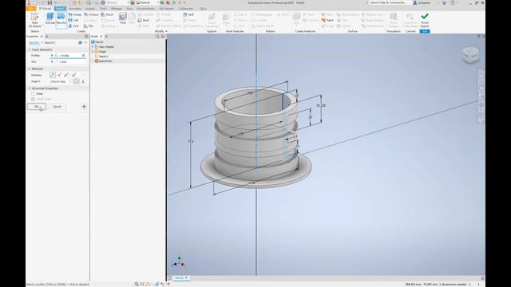Collapse the Input Geometry section
The image size is (511, 287).
[x=30, y=49]
